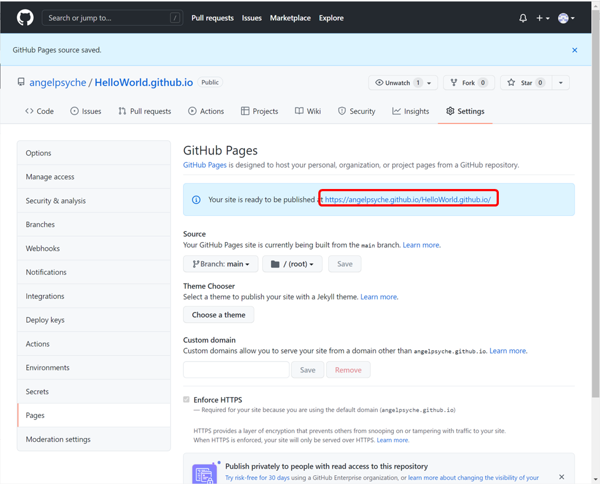The height and width of the screenshot is (484, 600).
Task: Switch to the Actions repository tab
Action: click(206, 111)
